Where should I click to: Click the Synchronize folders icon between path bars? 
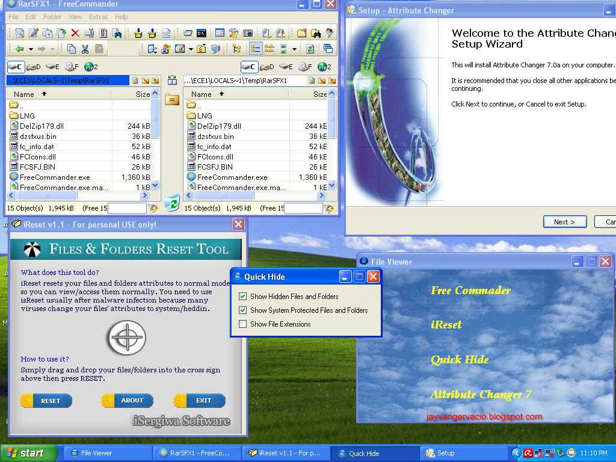pyautogui.click(x=173, y=79)
